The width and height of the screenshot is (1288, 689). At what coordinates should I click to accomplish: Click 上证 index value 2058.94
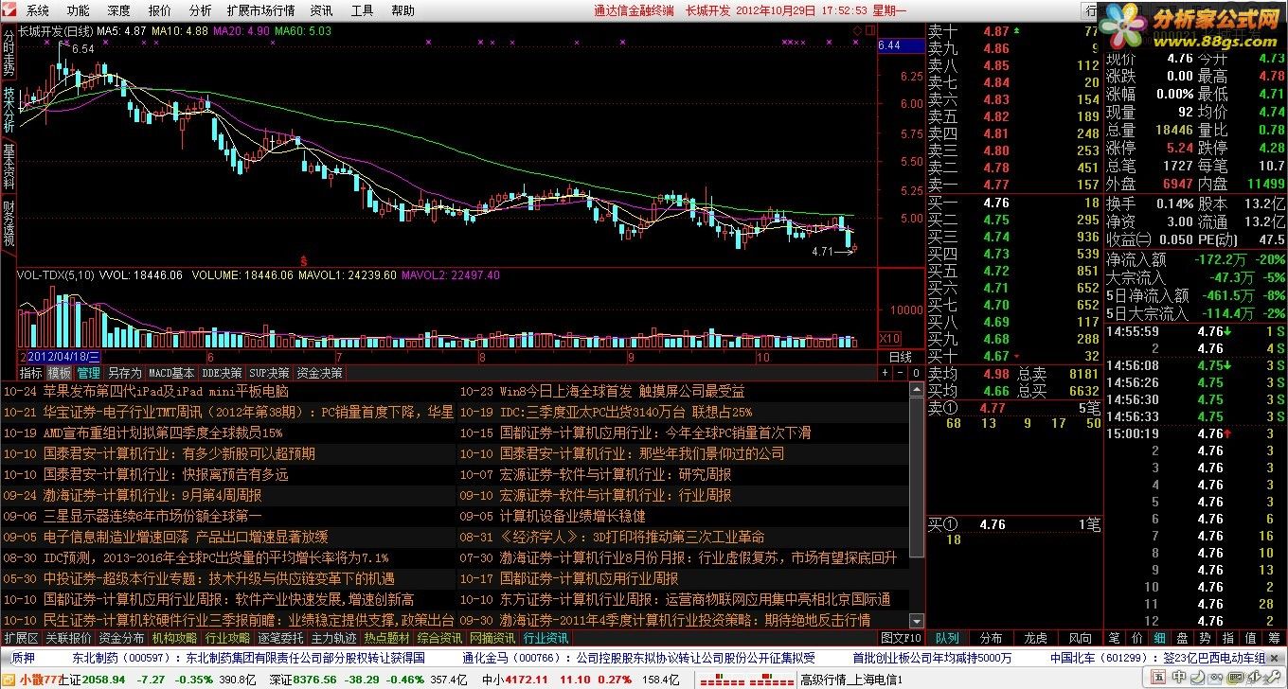(x=103, y=680)
